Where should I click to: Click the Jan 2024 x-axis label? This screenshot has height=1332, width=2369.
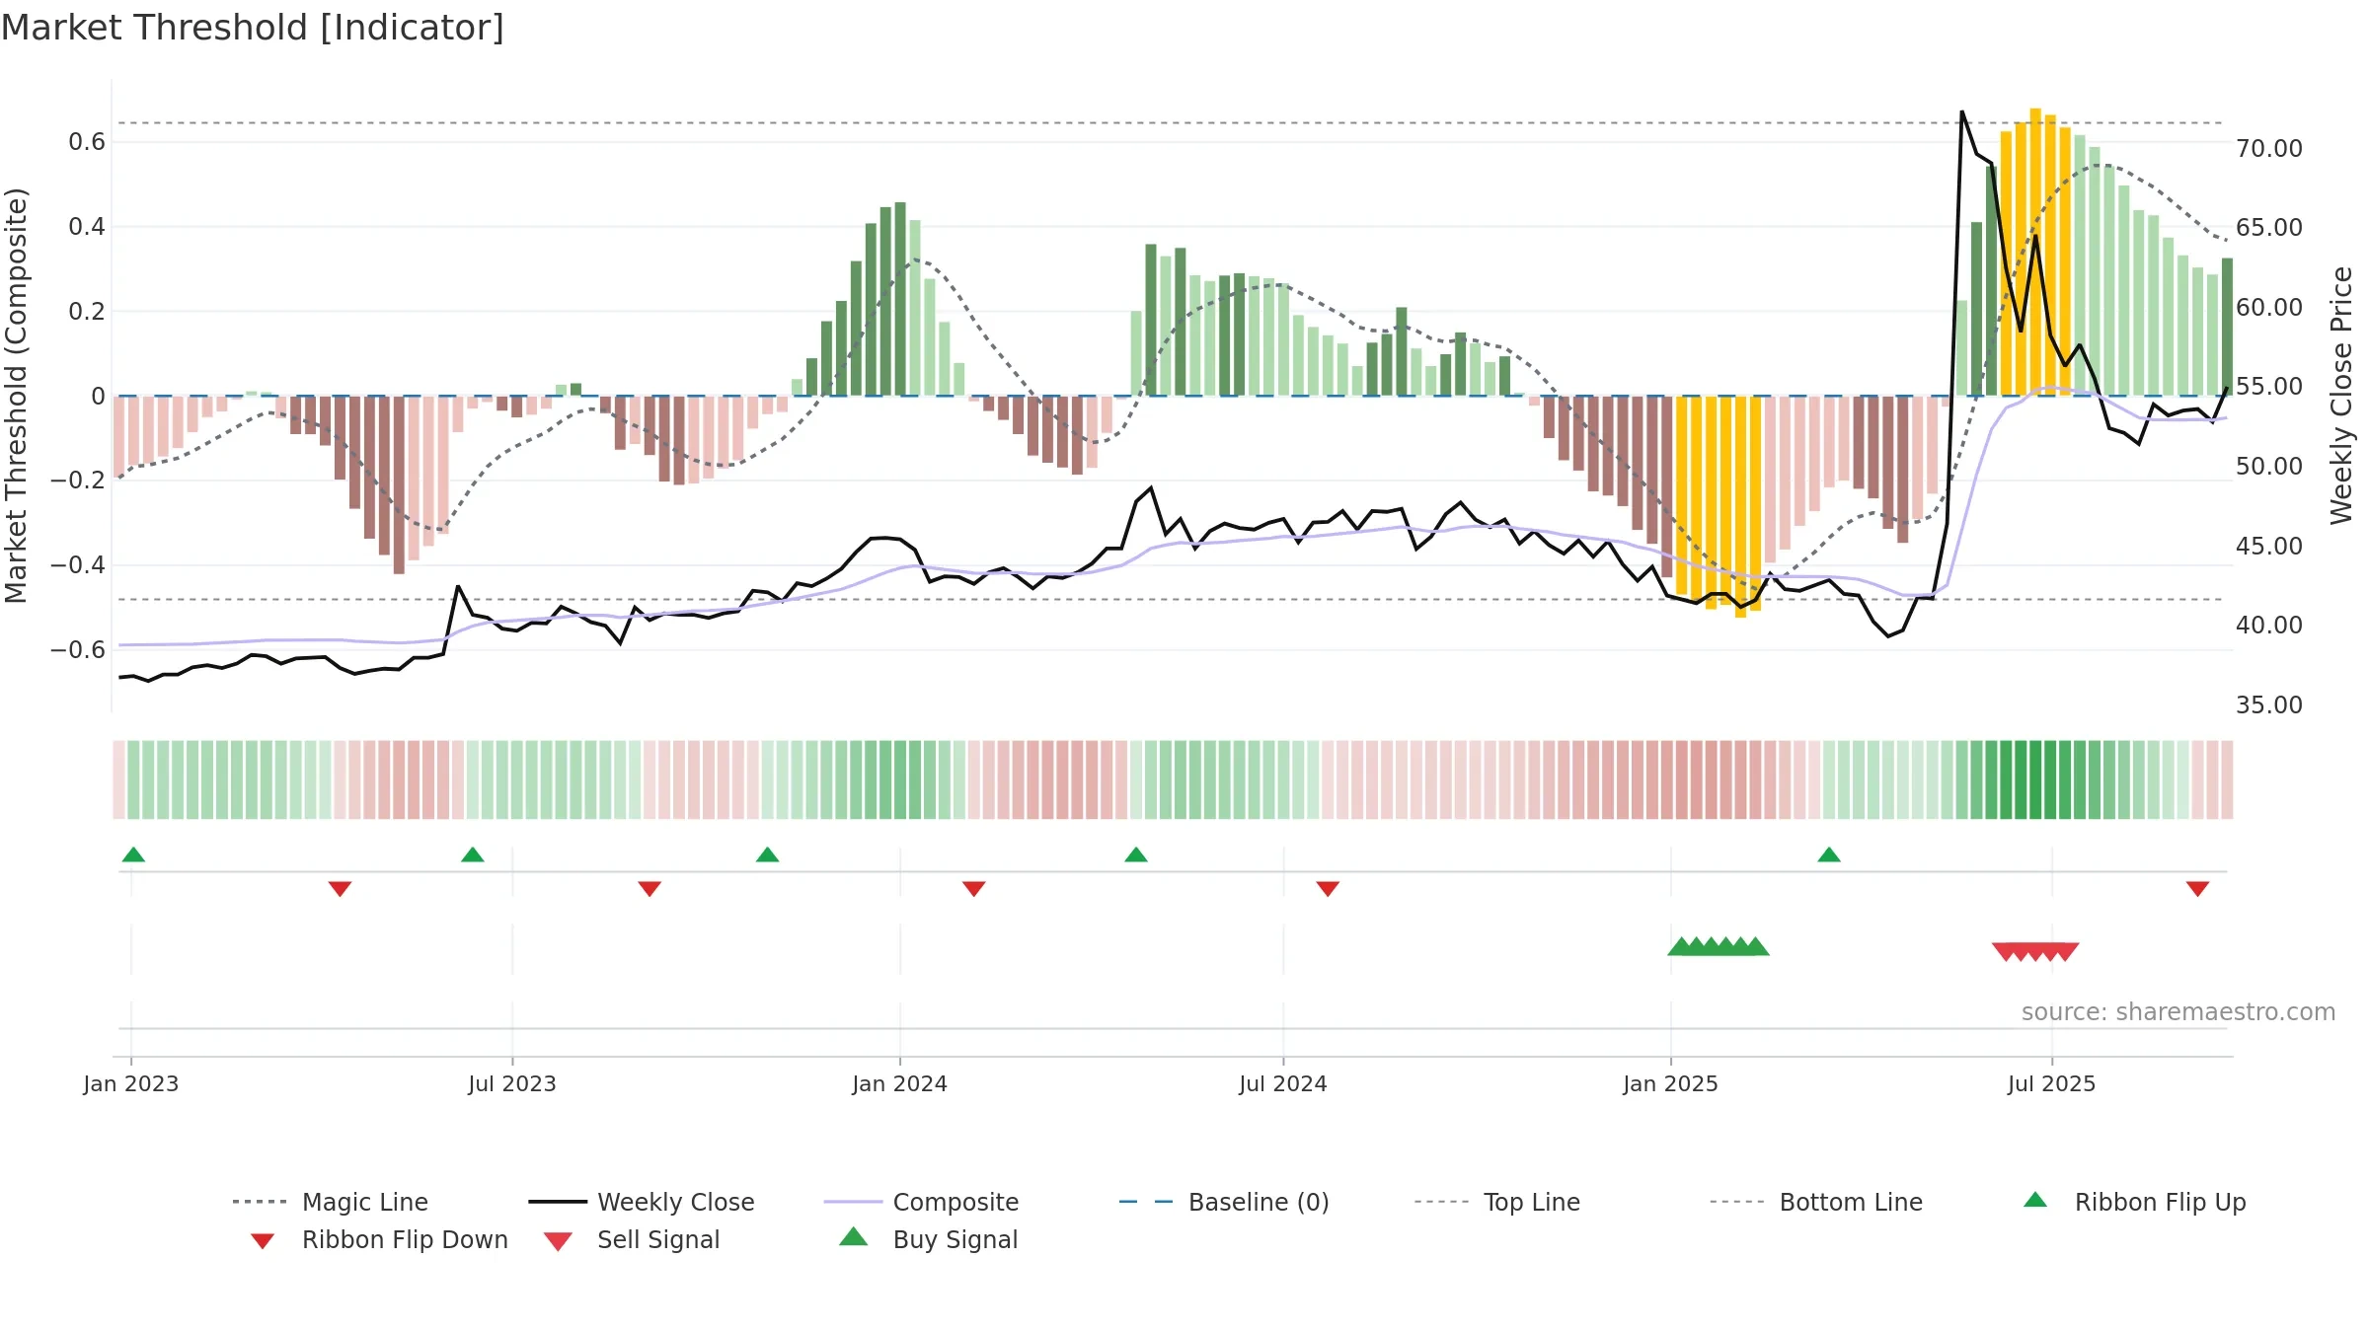(900, 1084)
